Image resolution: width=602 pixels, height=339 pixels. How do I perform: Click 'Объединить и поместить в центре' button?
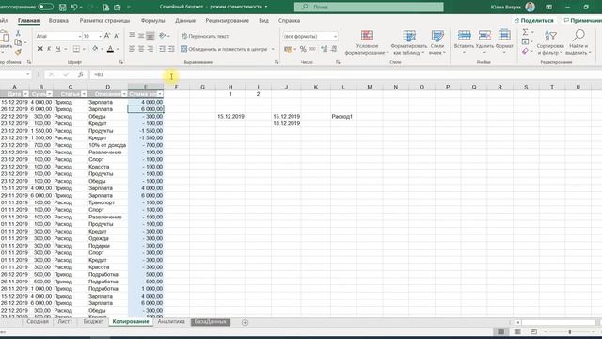tap(224, 49)
